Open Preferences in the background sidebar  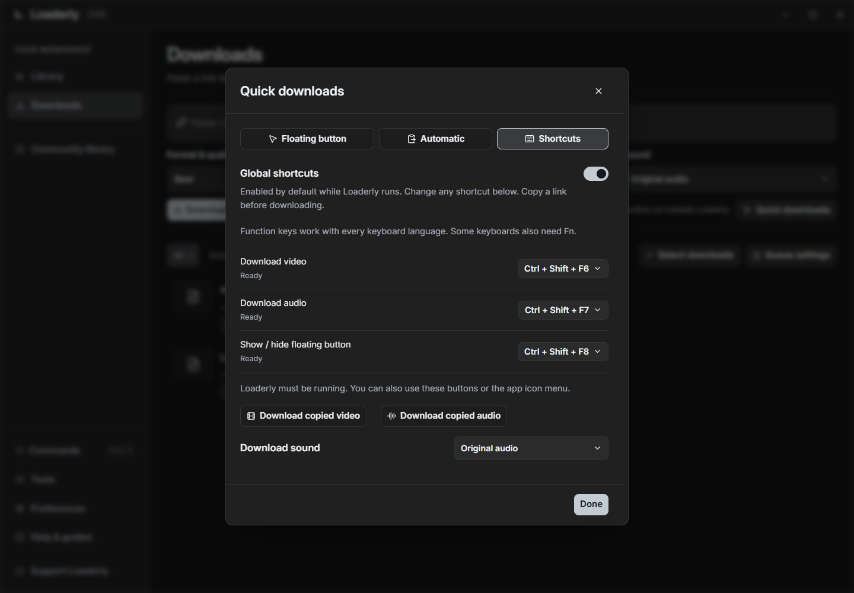point(76,509)
